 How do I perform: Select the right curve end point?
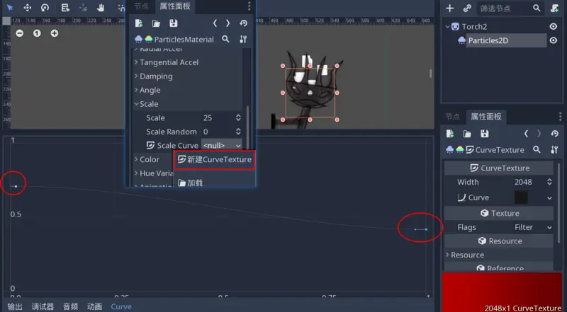[427, 229]
